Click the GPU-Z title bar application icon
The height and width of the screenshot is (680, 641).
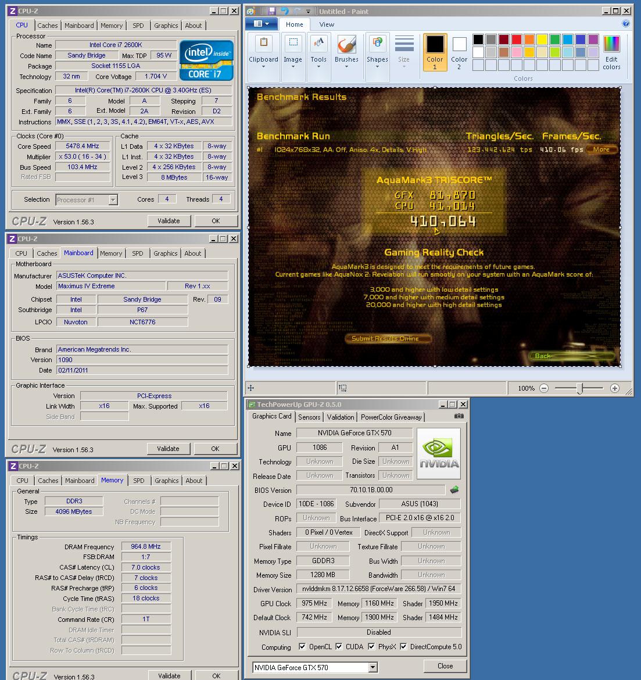(x=251, y=405)
